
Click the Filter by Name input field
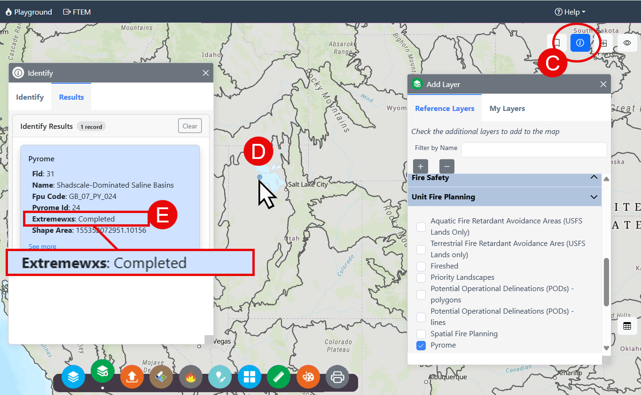tap(534, 150)
